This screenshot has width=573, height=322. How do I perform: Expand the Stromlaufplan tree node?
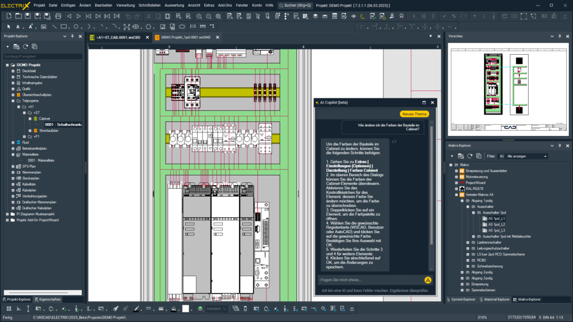coord(30,130)
